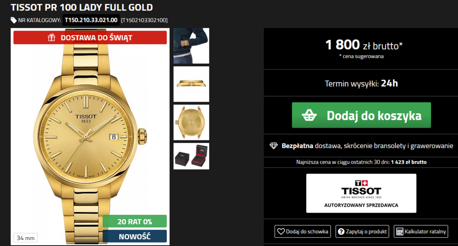
Task: Open Dodaj do schowka button
Action: [303, 231]
